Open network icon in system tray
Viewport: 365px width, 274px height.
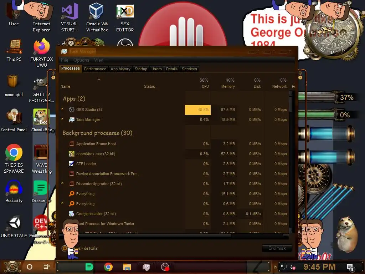point(284,267)
